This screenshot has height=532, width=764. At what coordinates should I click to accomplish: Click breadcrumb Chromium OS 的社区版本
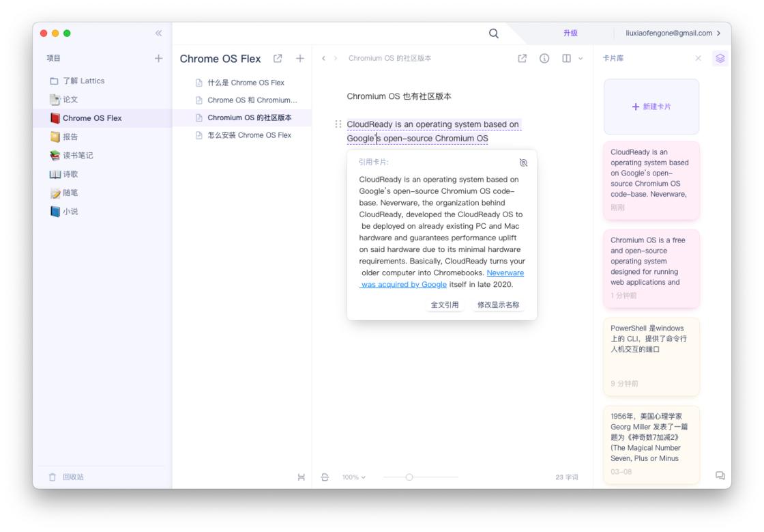390,59
